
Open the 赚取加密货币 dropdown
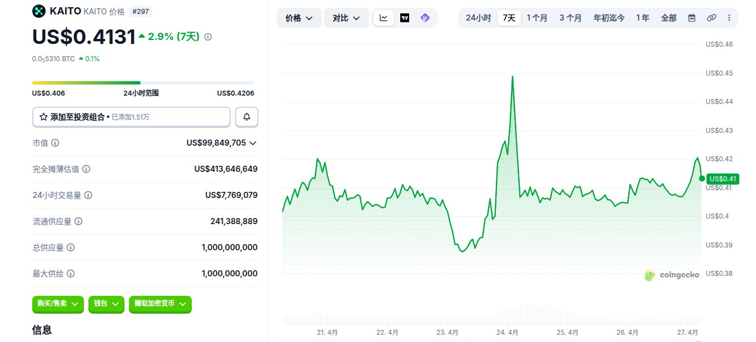160,304
